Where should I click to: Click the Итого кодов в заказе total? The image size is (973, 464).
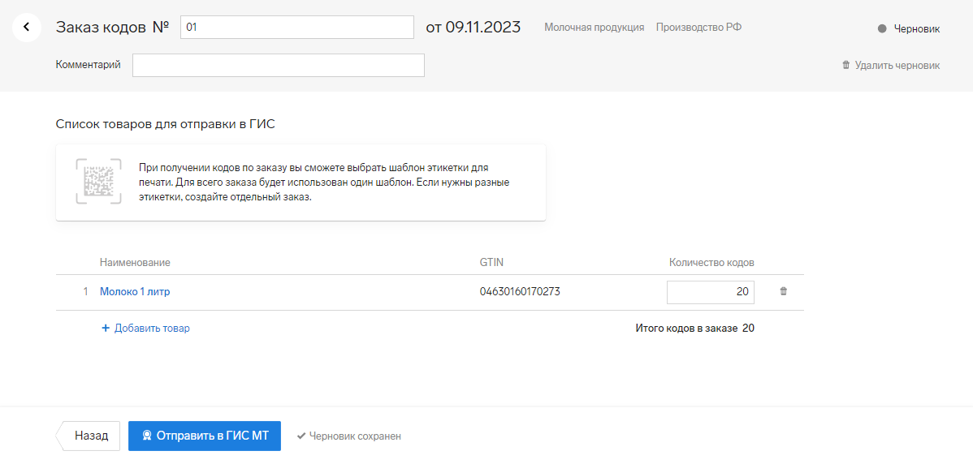tap(695, 329)
